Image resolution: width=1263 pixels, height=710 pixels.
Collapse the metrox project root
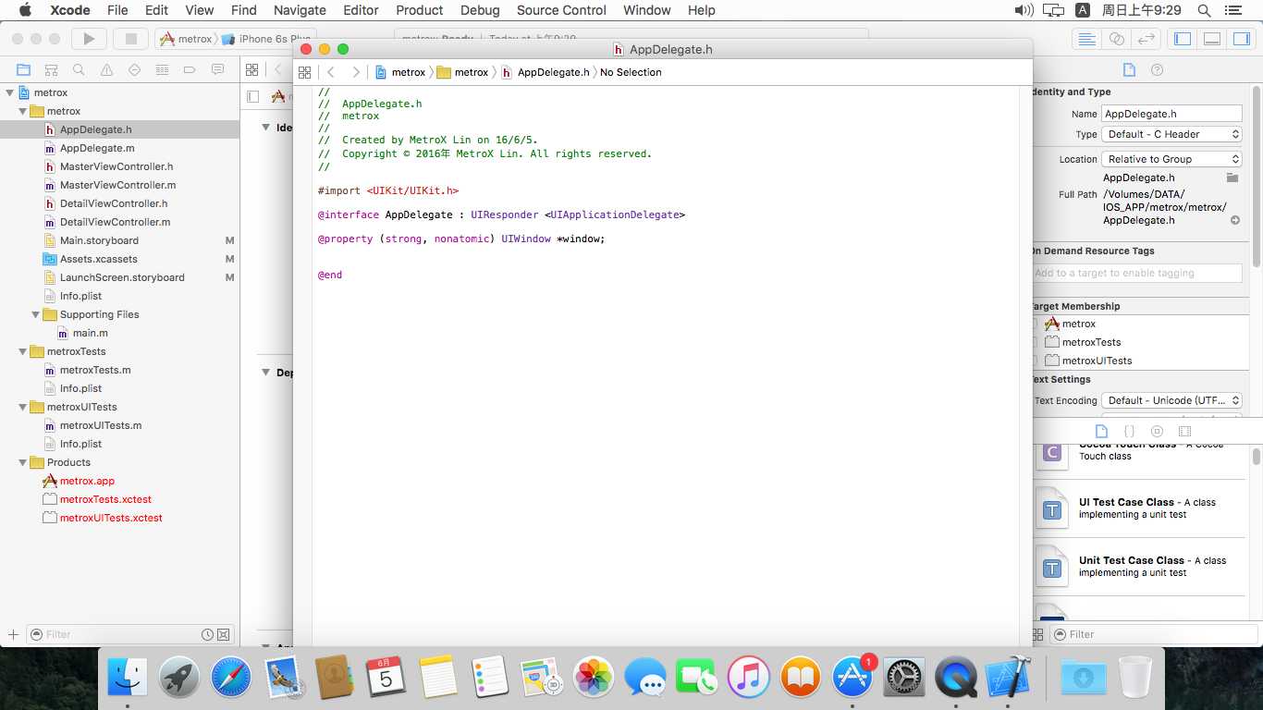tap(10, 92)
